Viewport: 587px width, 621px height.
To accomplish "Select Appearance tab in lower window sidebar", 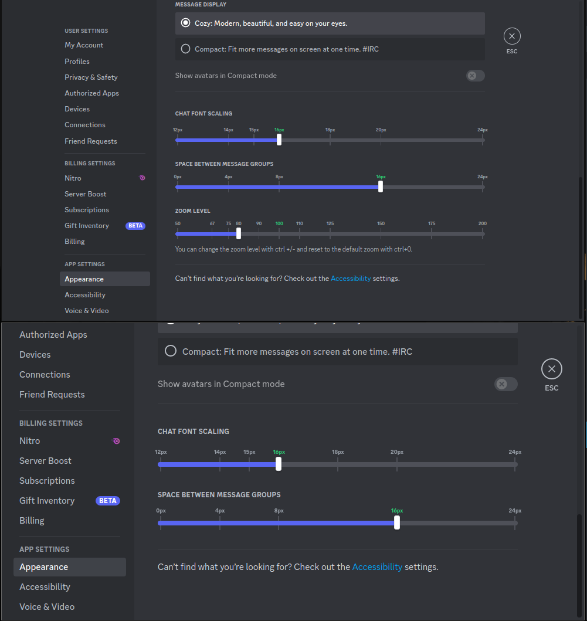I will coord(70,567).
